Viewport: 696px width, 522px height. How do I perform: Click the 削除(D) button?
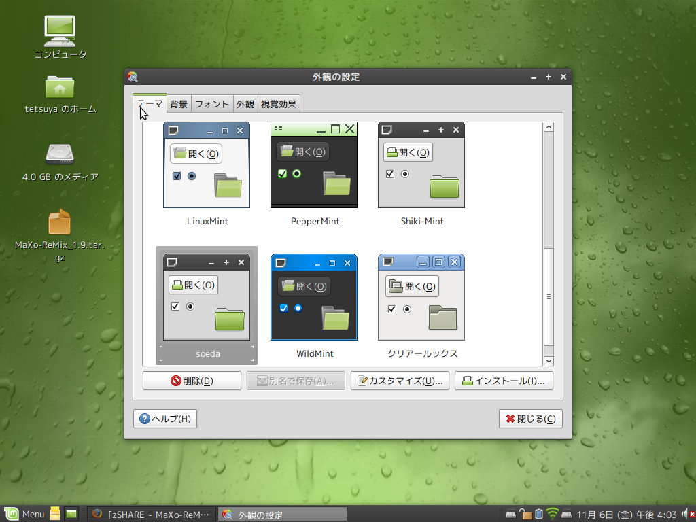click(192, 381)
